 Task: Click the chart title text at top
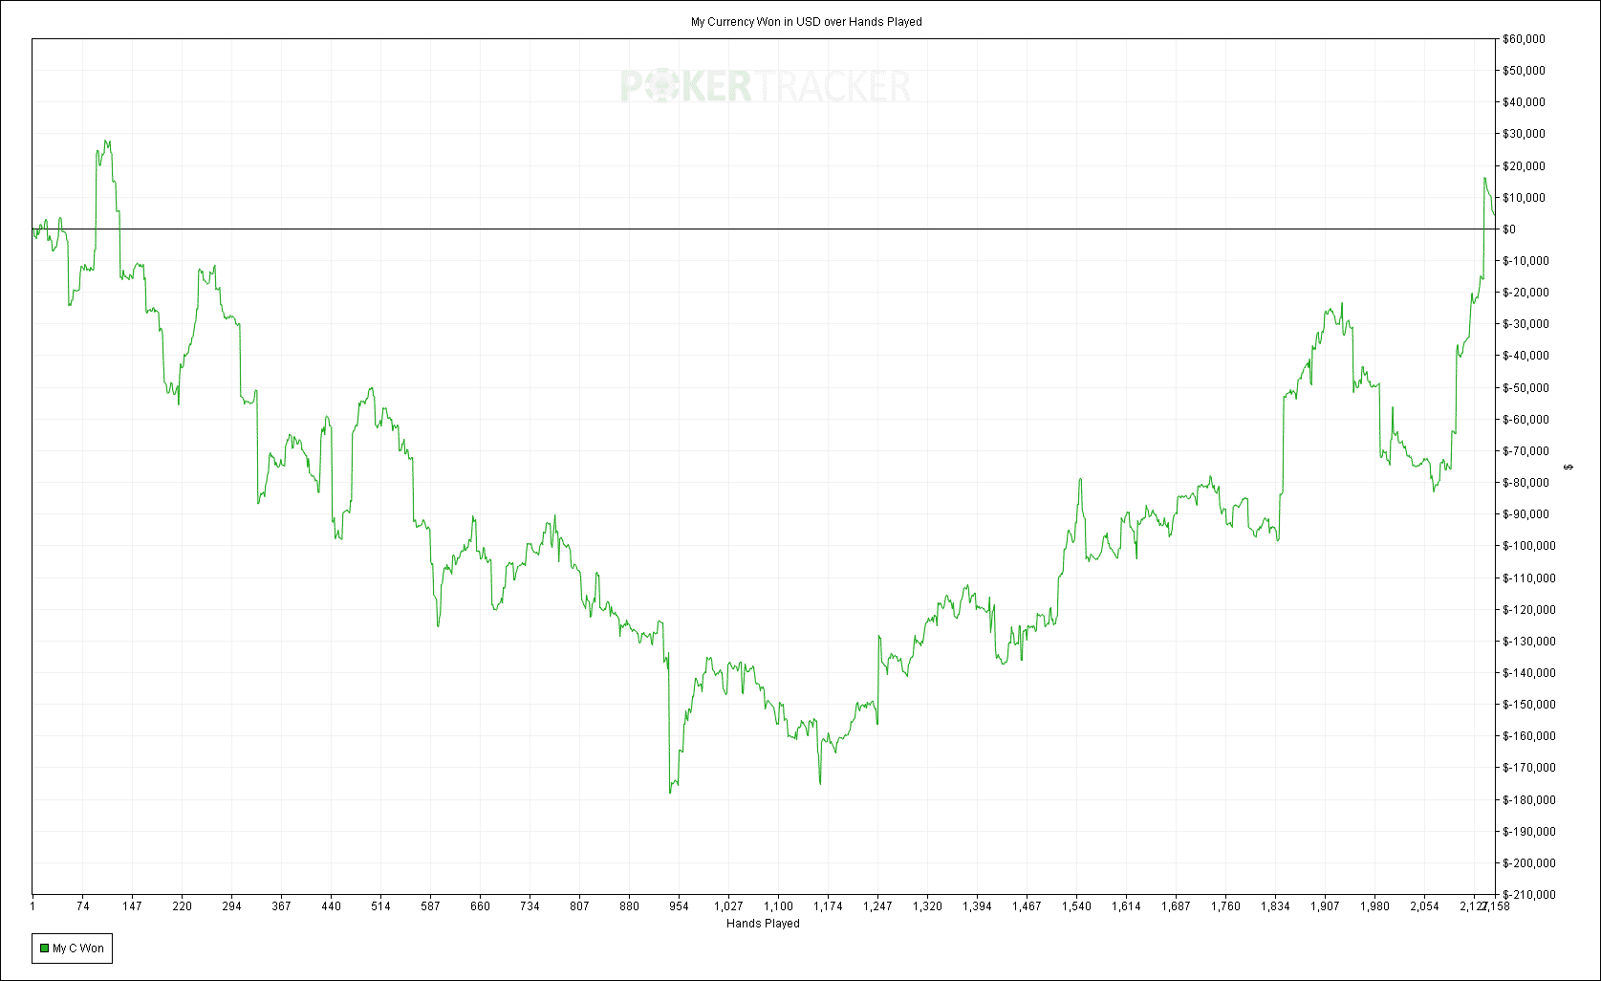(x=807, y=21)
